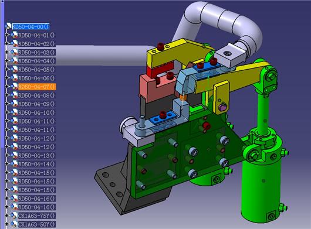Image resolution: width=311 pixels, height=229 pixels.
Task: Expand the CK1A63-50Y tree node
Action: click(x=7, y=224)
